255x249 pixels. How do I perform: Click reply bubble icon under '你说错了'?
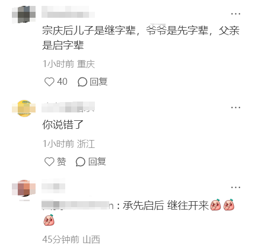[x=81, y=162]
